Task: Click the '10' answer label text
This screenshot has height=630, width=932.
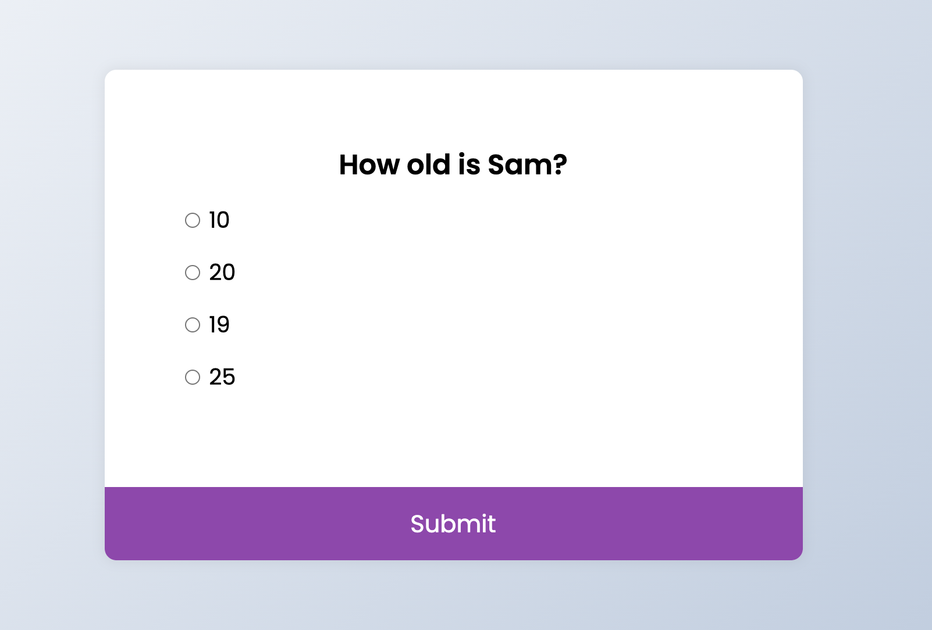Action: click(x=219, y=220)
